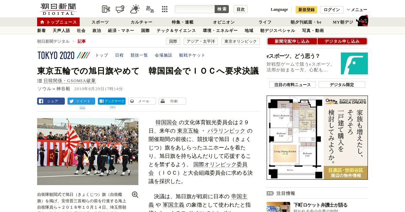Change font size with the あぁ icon
405x212 pixels.
pos(150,9)
